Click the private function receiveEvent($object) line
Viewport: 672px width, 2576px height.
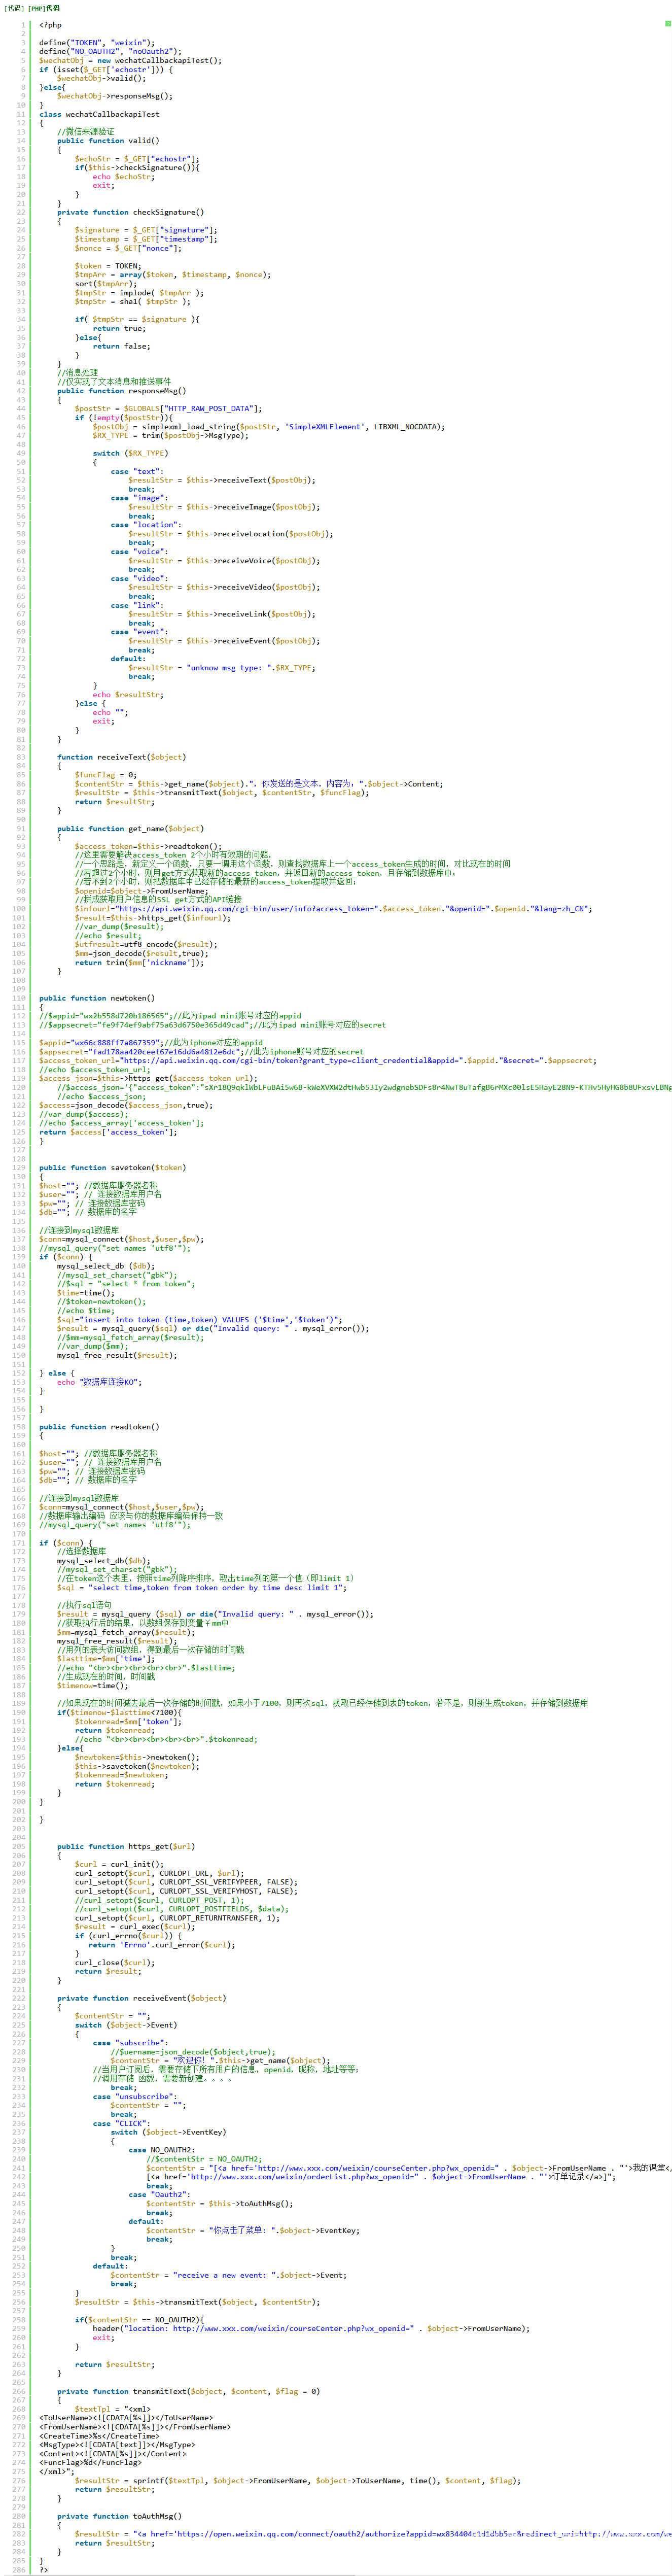[x=141, y=1999]
